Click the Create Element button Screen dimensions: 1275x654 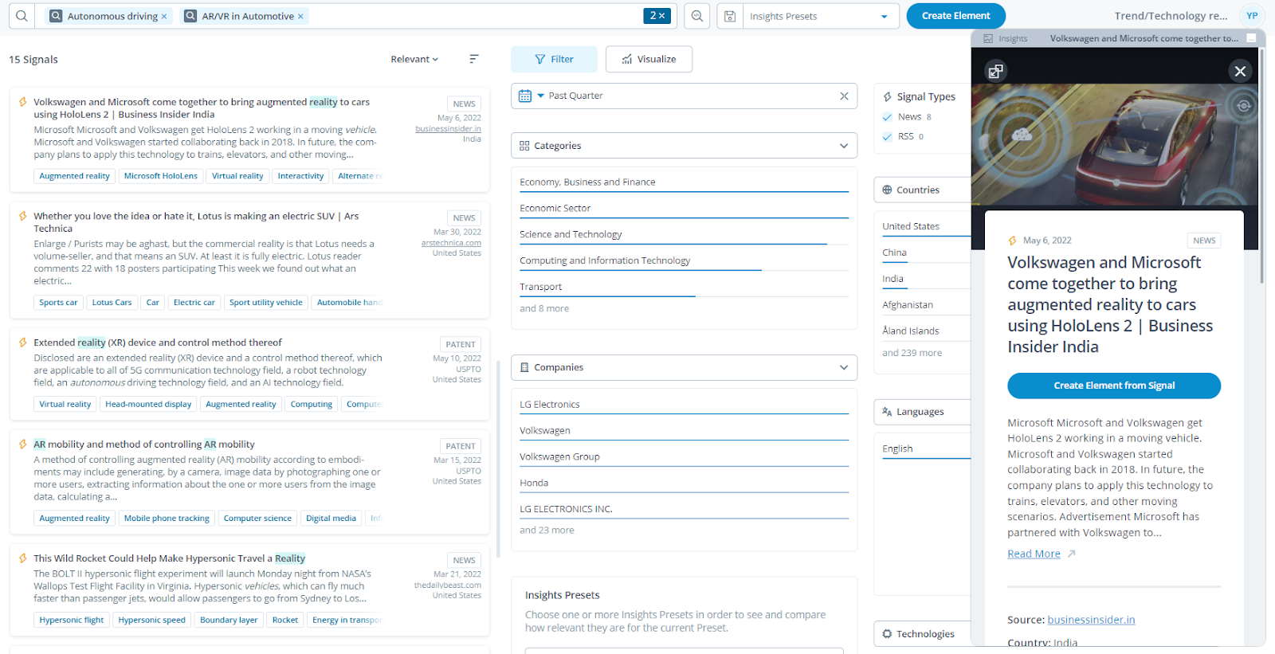[955, 16]
